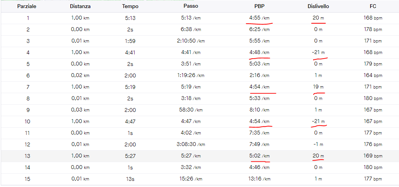Image resolution: width=399 pixels, height=187 pixels.
Task: Select lap number 4 in Parziale column
Action: tap(28, 52)
